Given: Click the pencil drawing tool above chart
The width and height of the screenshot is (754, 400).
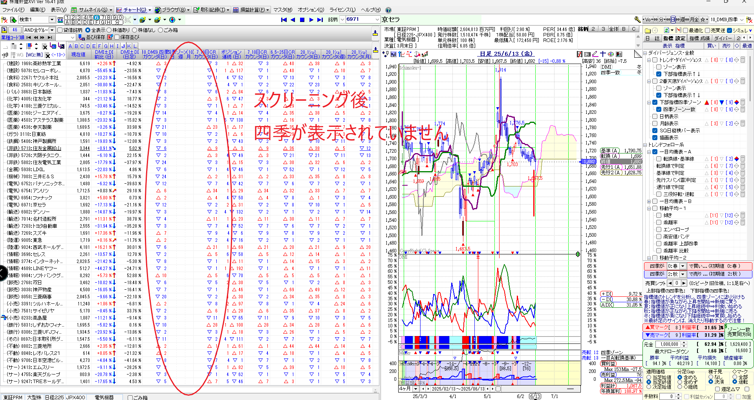Looking at the screenshot, I should (595, 54).
